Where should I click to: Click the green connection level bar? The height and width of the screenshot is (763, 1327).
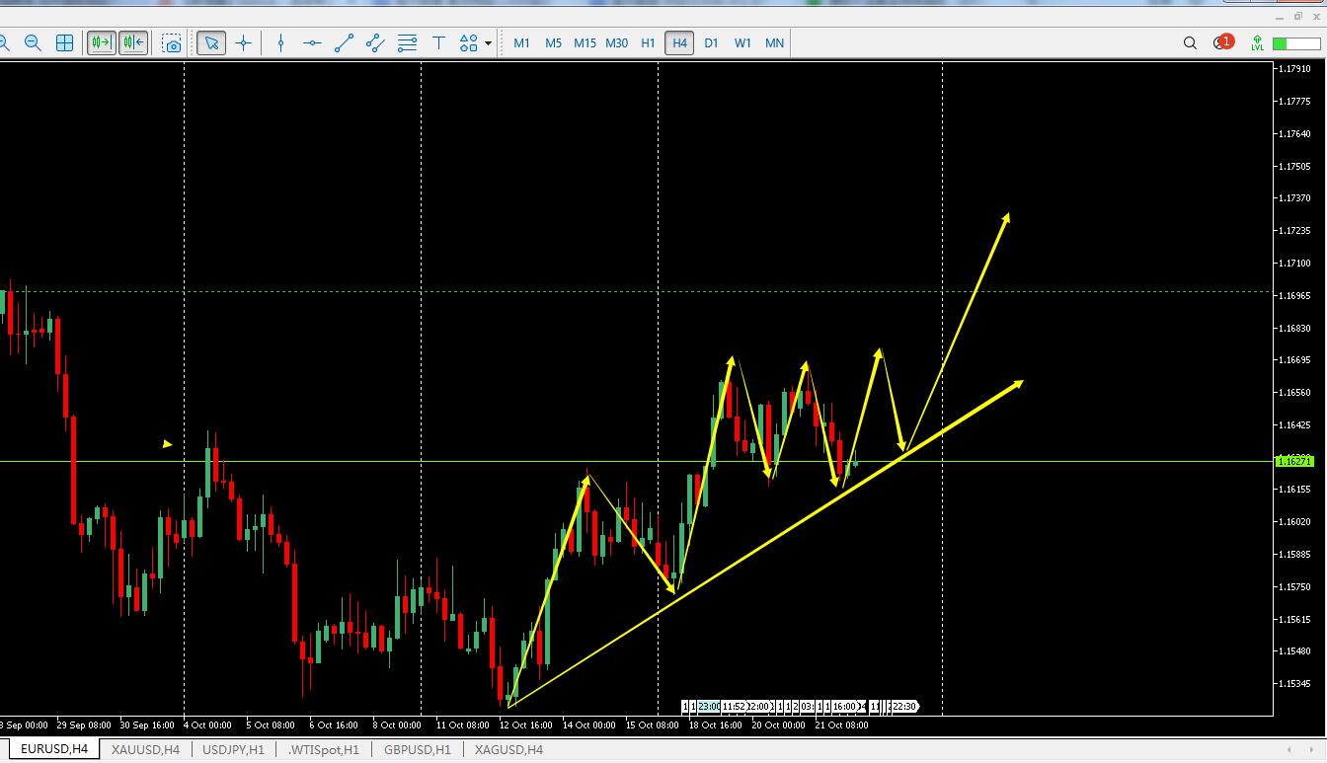[x=1294, y=43]
